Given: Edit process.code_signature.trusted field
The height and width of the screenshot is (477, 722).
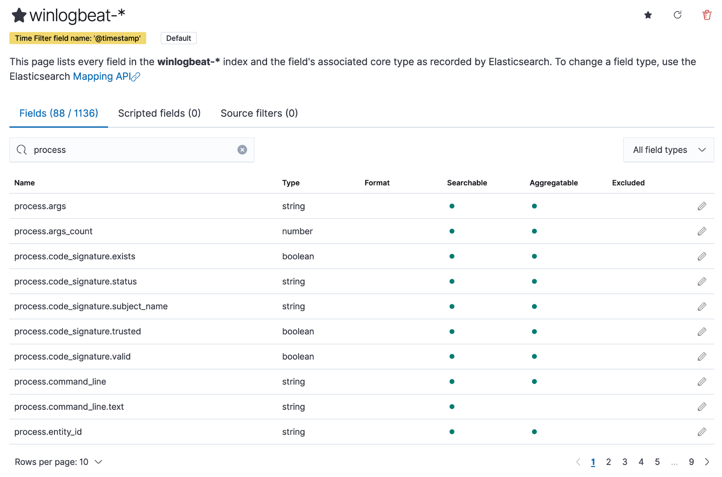Looking at the screenshot, I should 702,331.
